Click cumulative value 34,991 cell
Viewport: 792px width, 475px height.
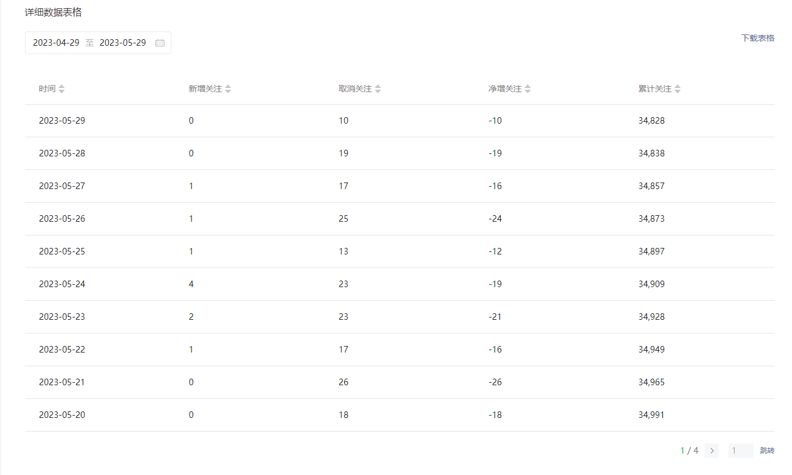652,415
